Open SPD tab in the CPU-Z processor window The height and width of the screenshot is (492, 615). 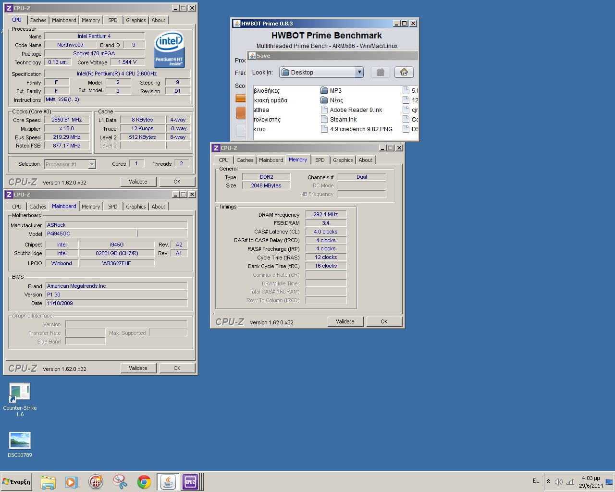point(113,20)
